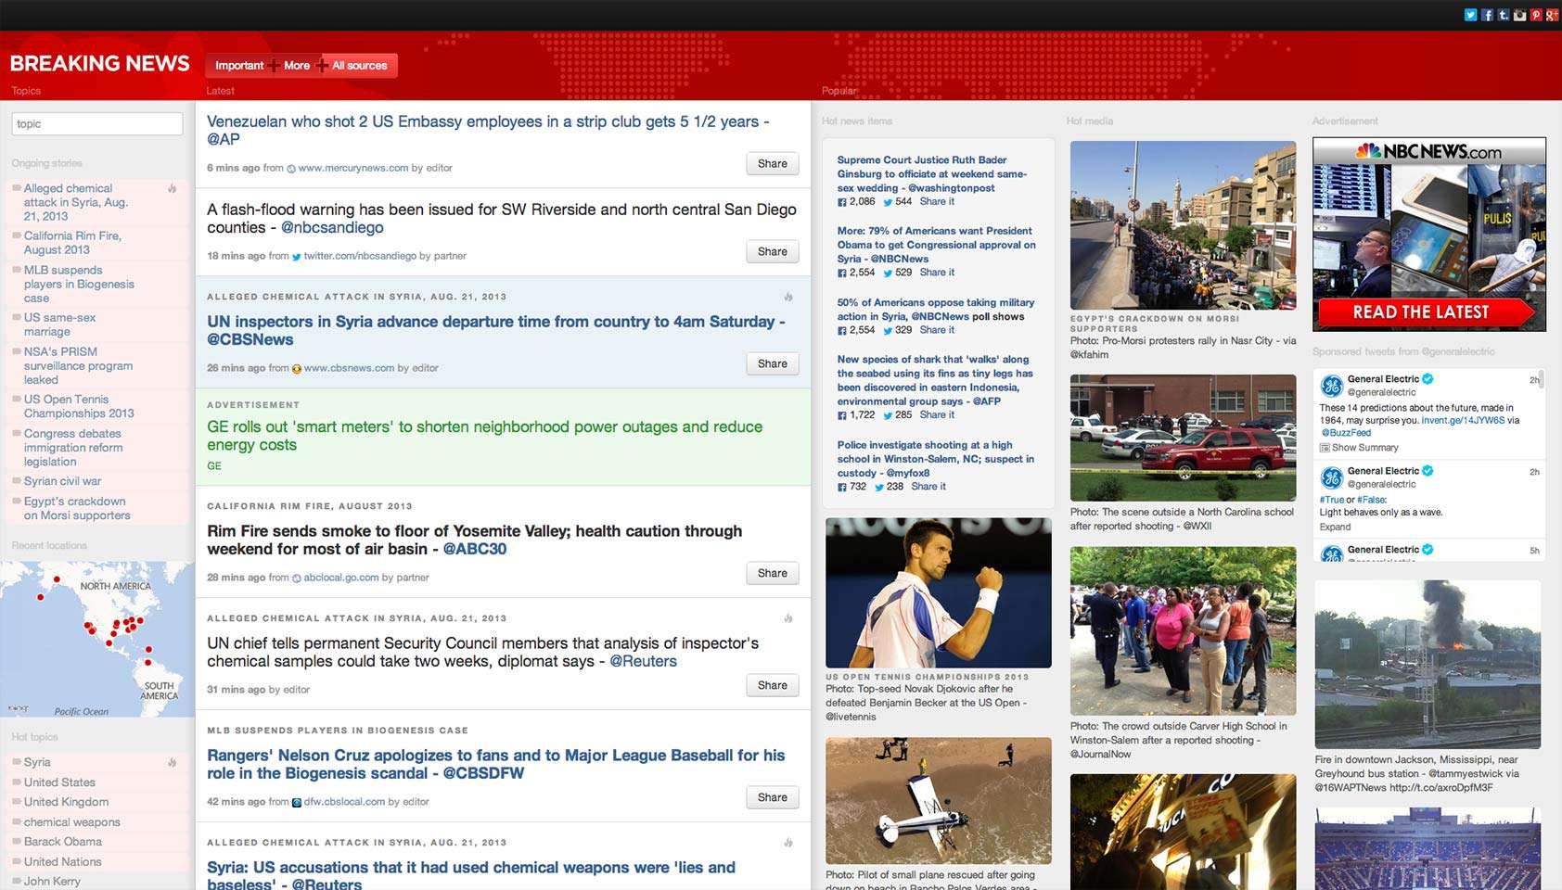The height and width of the screenshot is (890, 1562).
Task: Share the Venezuelan embassy shooting story
Action: pos(773,164)
